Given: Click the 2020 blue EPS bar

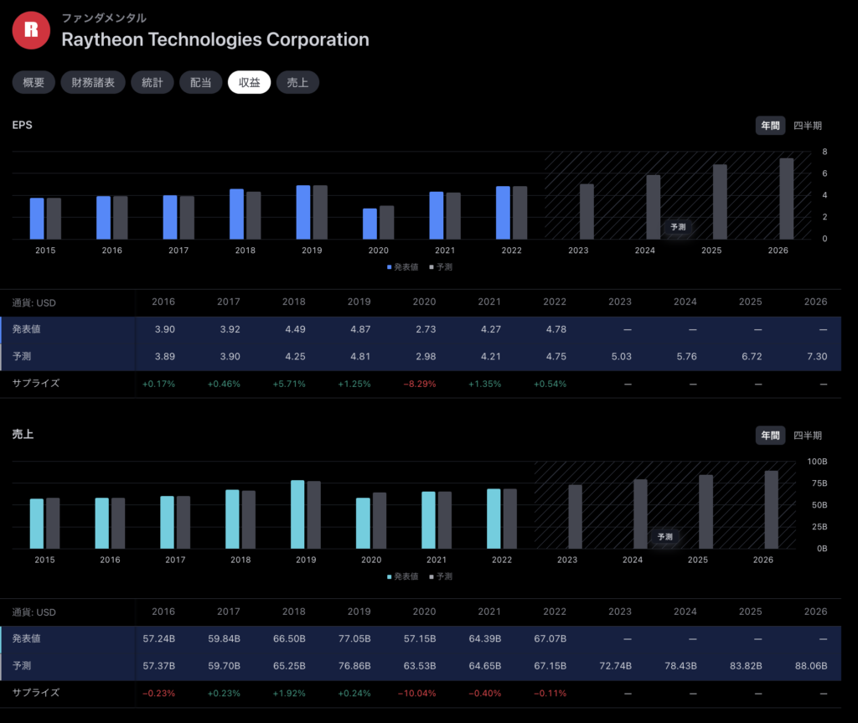Looking at the screenshot, I should click(x=370, y=224).
